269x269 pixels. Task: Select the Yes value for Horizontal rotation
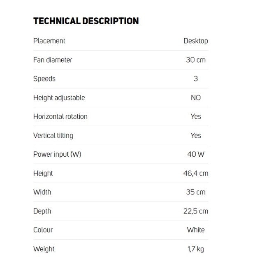pos(195,116)
